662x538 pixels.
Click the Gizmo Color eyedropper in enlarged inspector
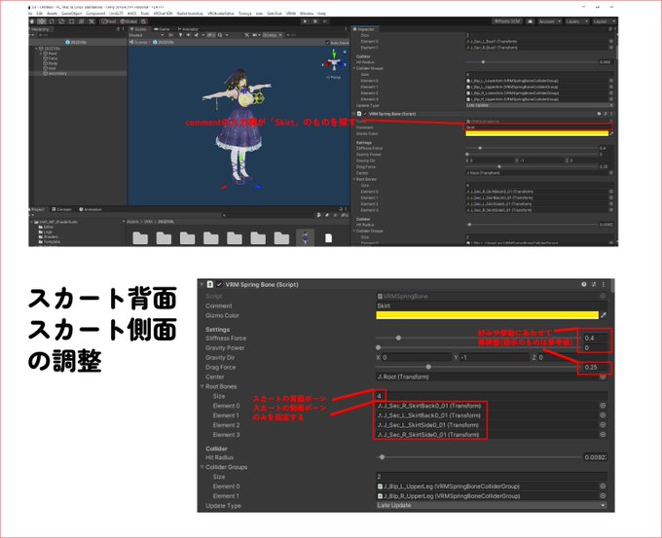click(604, 315)
